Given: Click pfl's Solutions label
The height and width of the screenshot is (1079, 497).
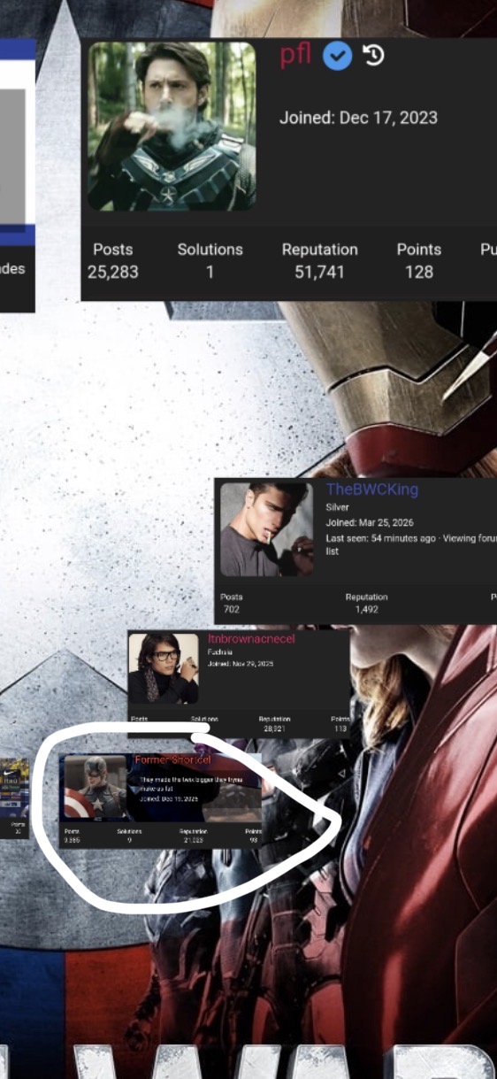Looking at the screenshot, I should click(210, 250).
